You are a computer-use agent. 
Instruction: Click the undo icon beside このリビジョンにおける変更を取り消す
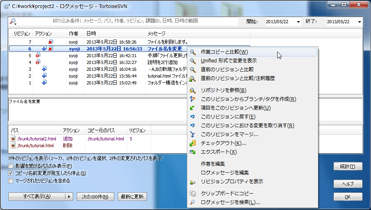192,126
